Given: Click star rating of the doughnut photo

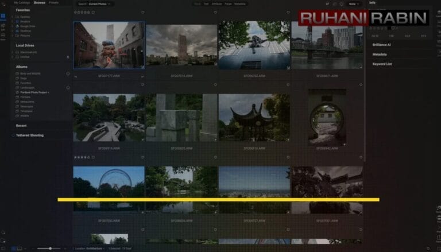Looking at the screenshot, I should 82,13.
